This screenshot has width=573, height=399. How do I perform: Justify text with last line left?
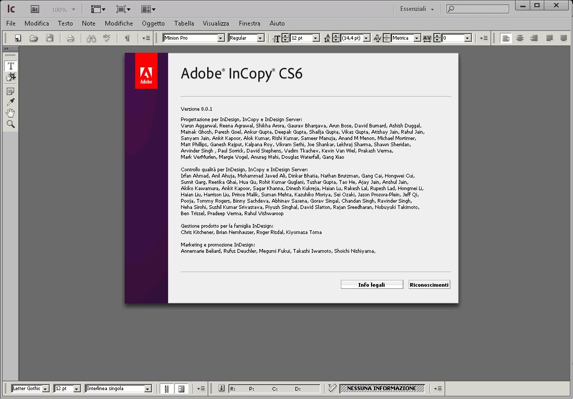[x=549, y=38]
